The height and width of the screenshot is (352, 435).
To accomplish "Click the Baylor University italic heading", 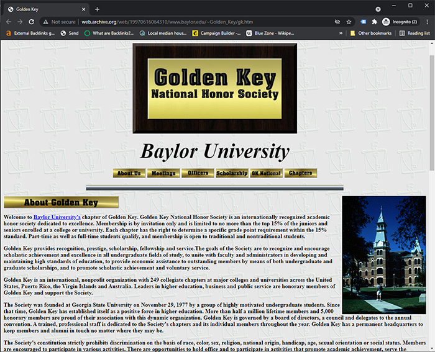I will 215,151.
